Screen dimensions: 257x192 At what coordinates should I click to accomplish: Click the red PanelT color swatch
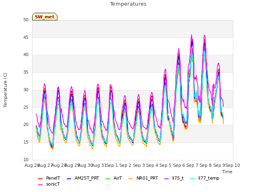[40, 179]
